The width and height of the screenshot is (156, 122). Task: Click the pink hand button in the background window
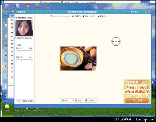click(11, 96)
